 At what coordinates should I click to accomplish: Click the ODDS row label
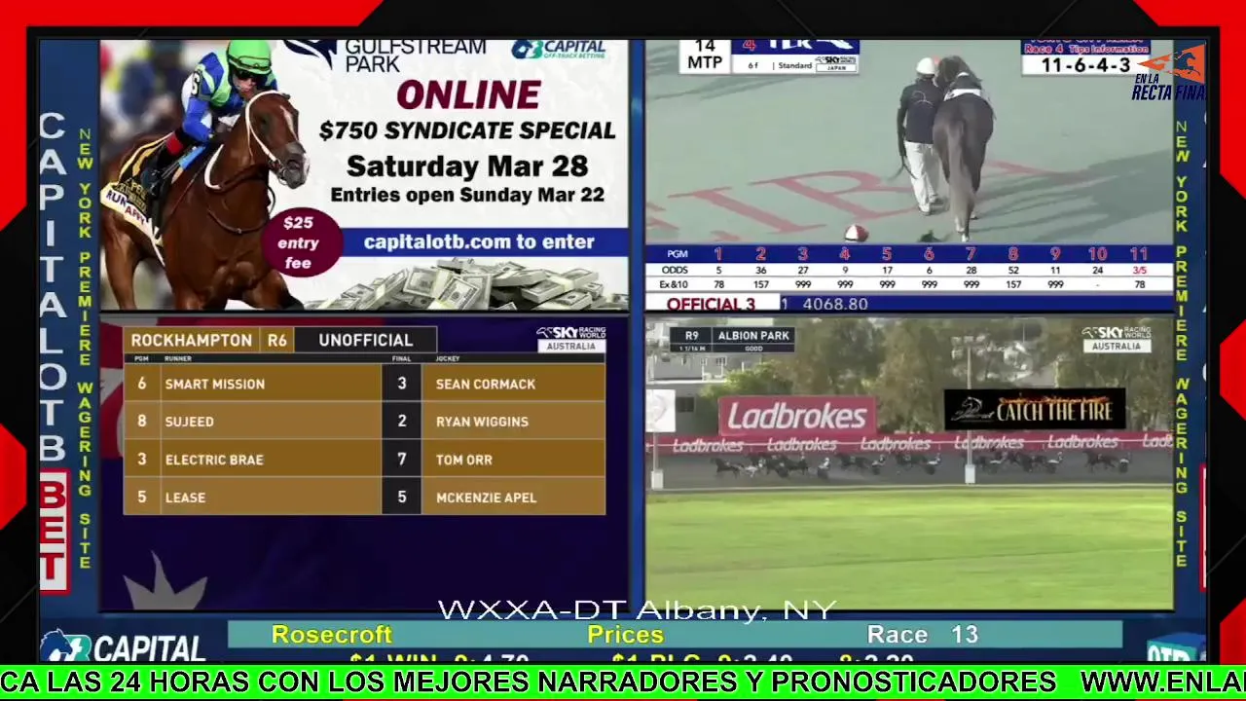pos(674,271)
